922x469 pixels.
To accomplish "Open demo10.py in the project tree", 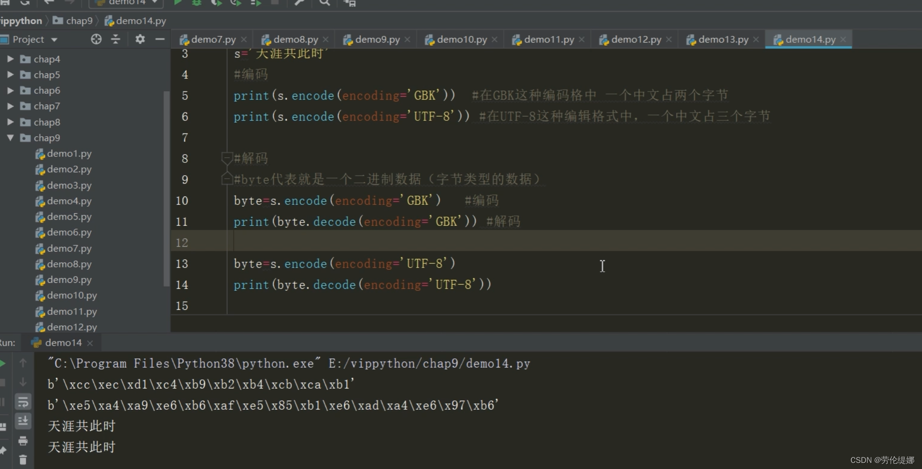I will 66,295.
